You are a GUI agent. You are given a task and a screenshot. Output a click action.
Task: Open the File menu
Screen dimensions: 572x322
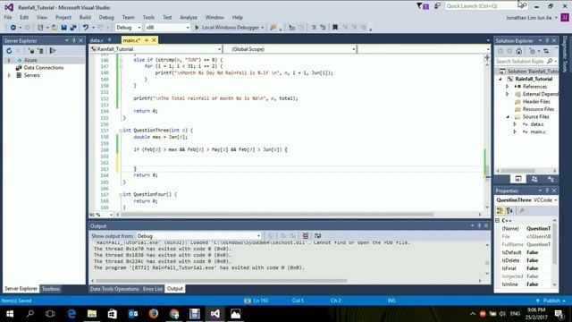click(8, 17)
